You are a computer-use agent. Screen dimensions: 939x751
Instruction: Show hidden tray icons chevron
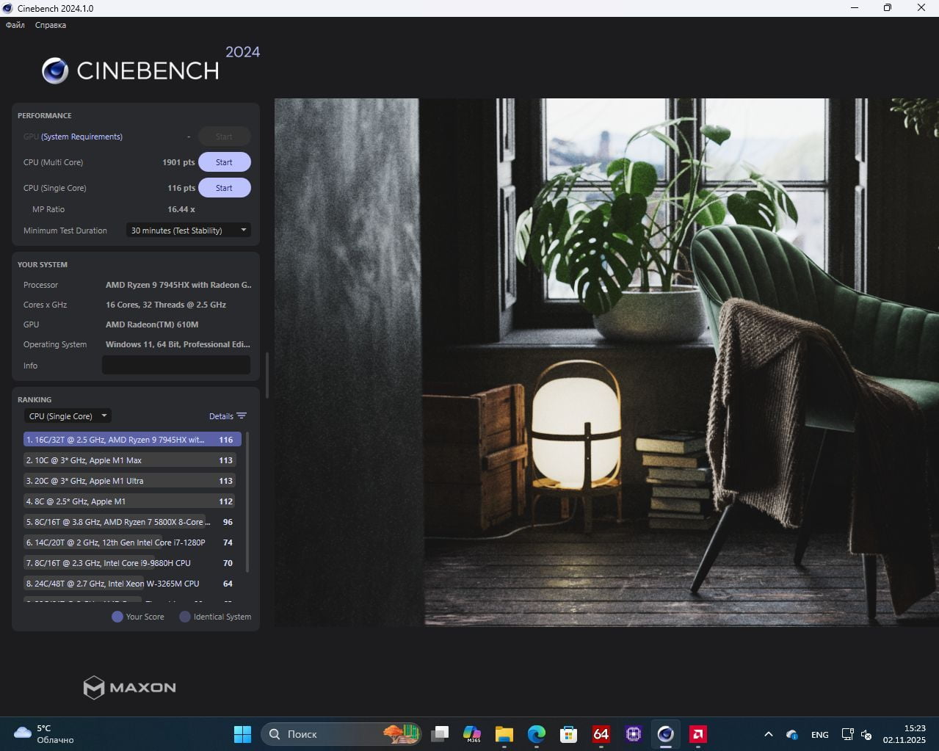point(768,734)
